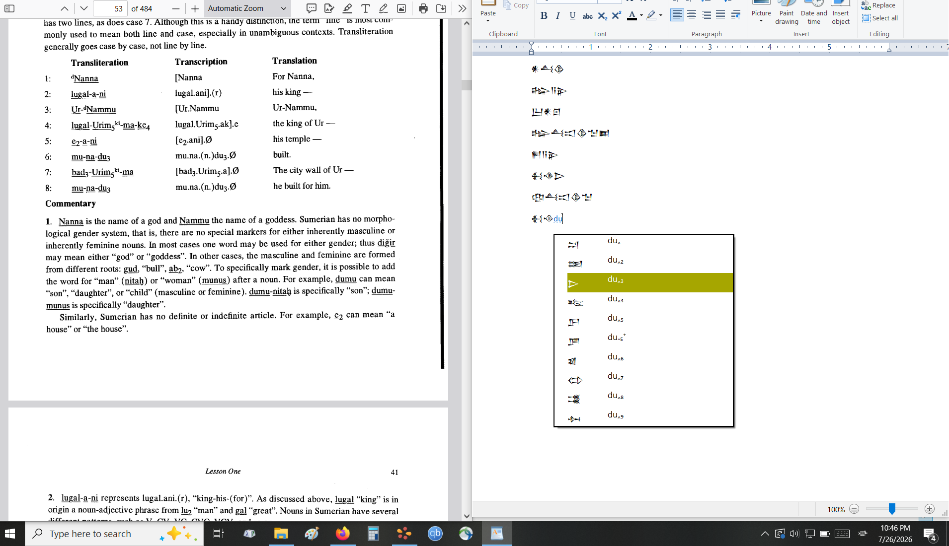This screenshot has width=949, height=546.
Task: Go to previous page in PDF viewer
Action: 65,8
